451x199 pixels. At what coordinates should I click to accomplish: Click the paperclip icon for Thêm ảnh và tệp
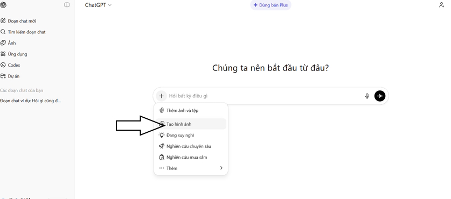162,110
